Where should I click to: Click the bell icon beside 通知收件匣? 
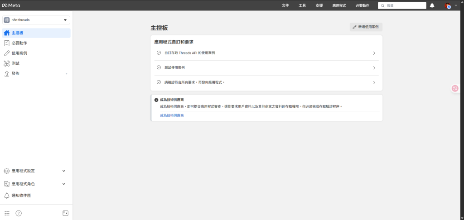[7, 196]
